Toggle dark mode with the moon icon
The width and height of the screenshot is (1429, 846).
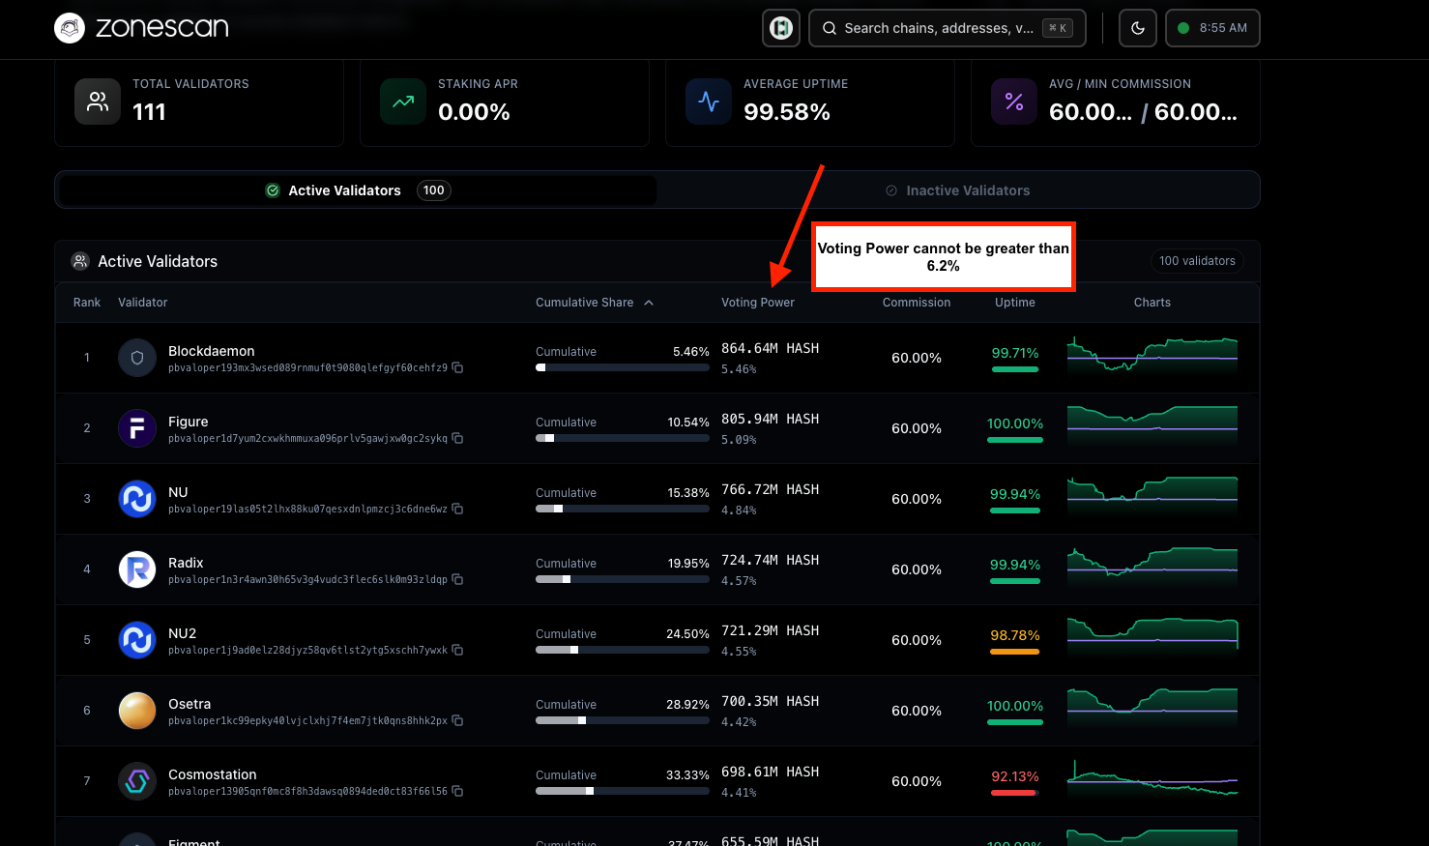pos(1138,28)
